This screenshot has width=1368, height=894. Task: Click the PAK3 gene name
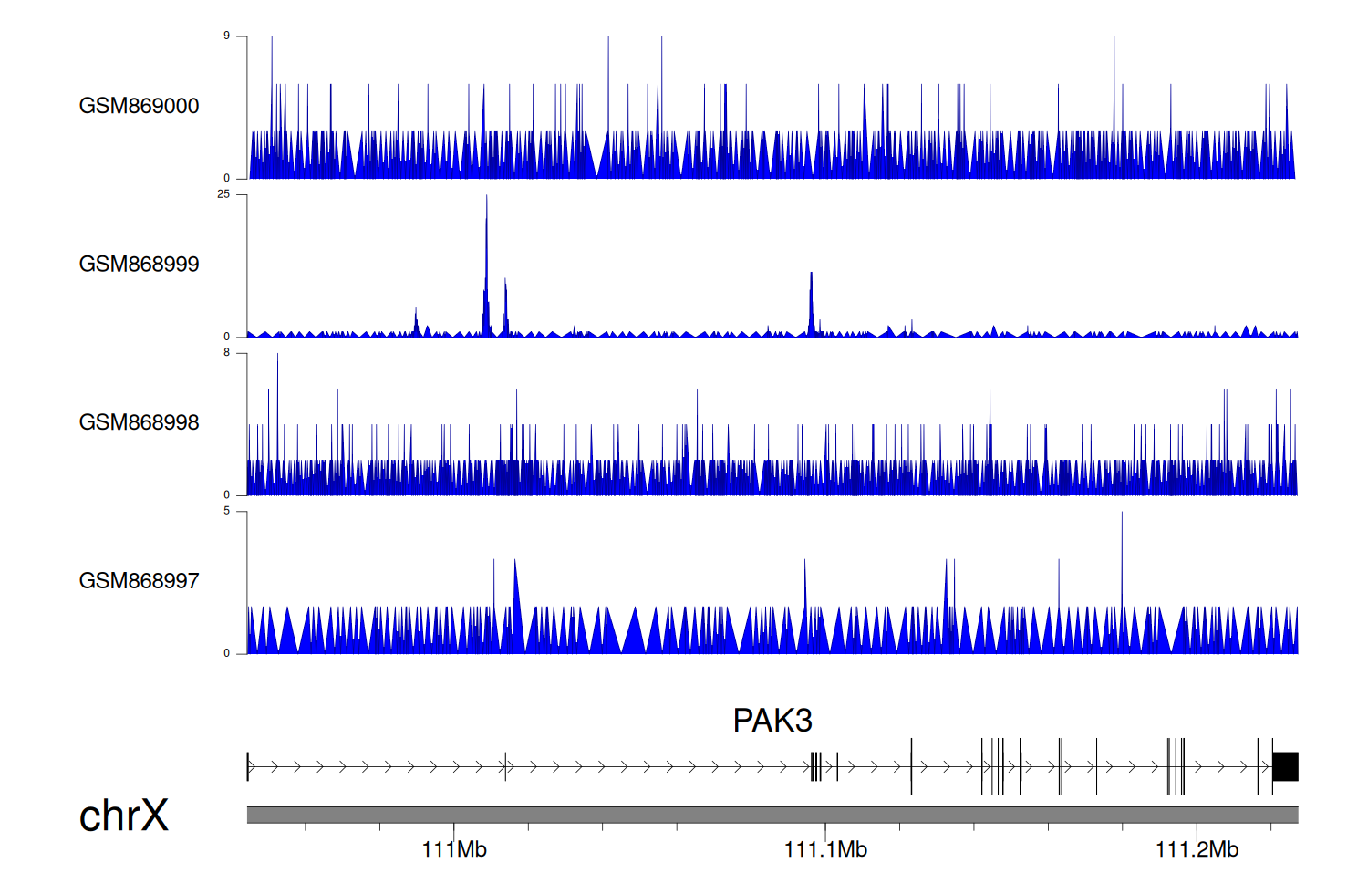pos(772,721)
